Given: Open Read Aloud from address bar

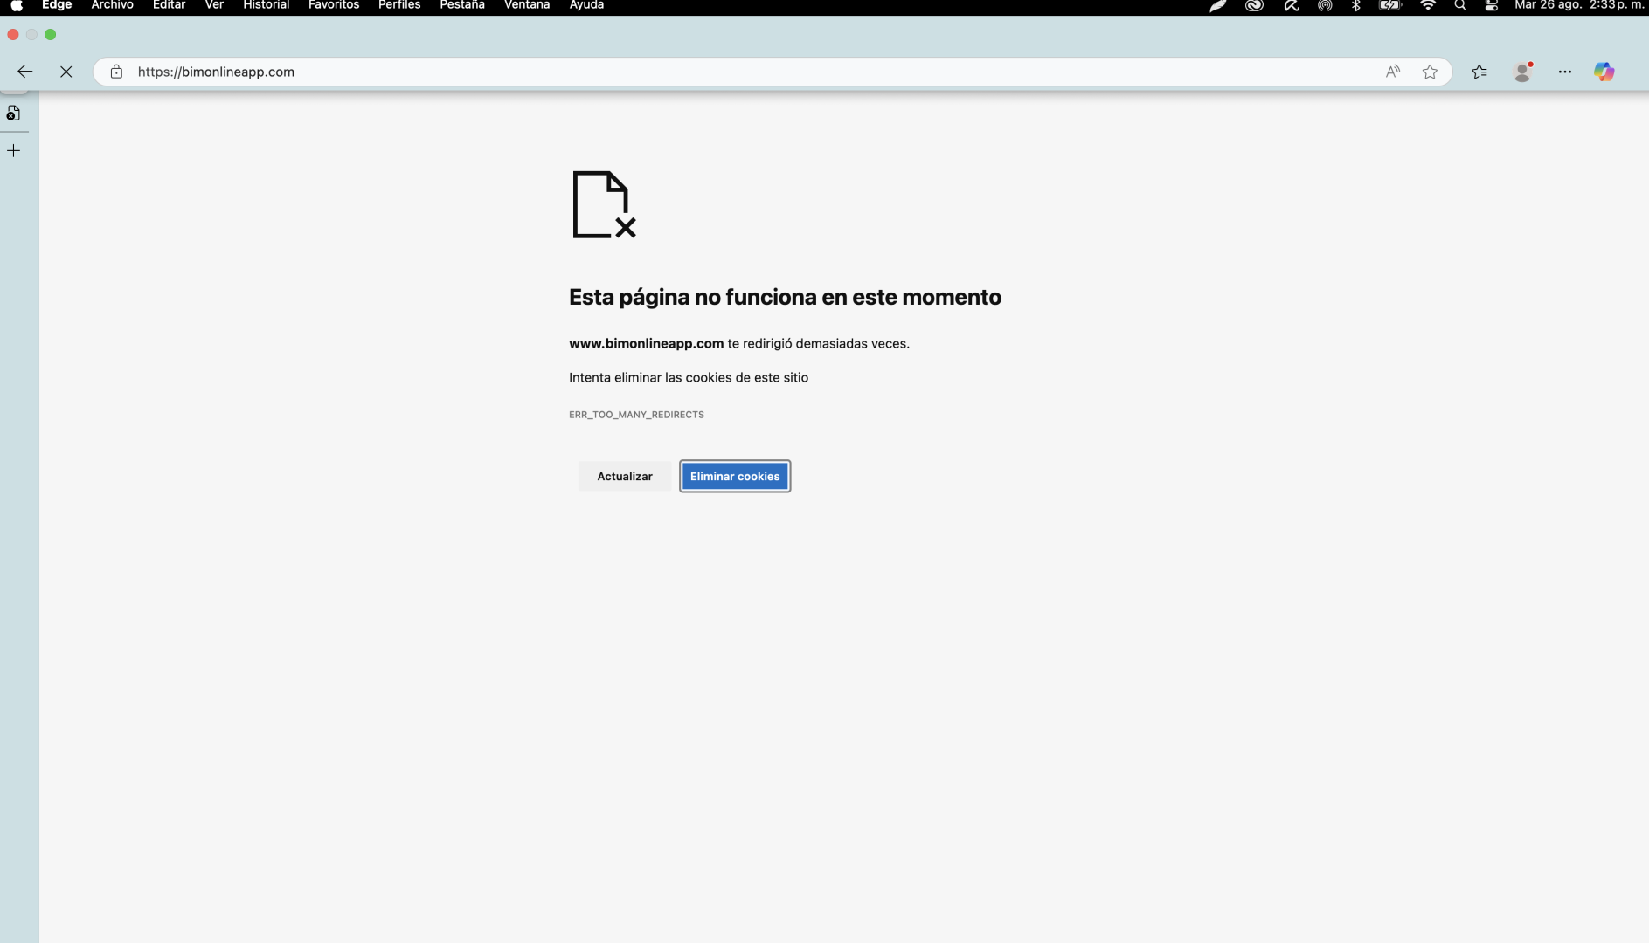Looking at the screenshot, I should click(1392, 72).
